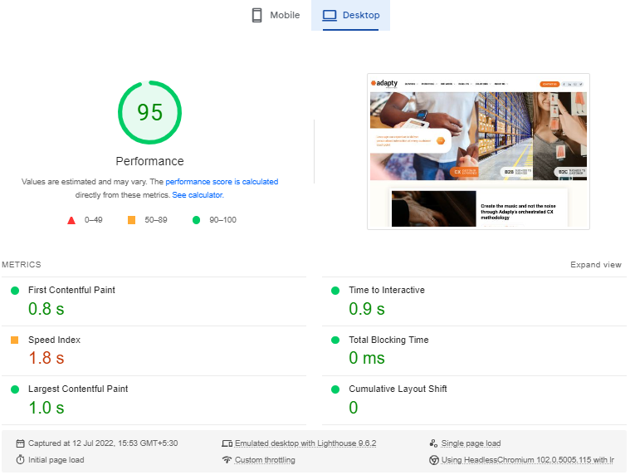Click Emulated desktop with Lighthouse 9.6.2

305,443
